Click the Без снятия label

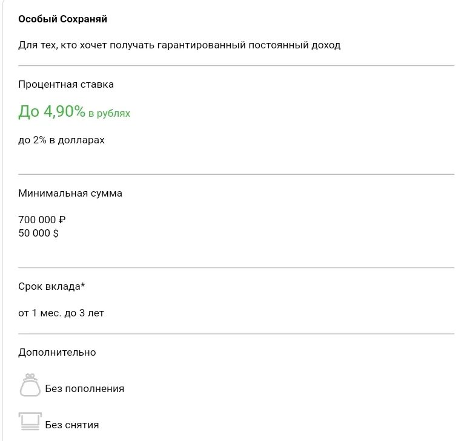(72, 425)
